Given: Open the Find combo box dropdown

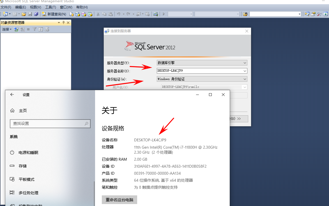Looking at the screenshot, I should 300,14.
